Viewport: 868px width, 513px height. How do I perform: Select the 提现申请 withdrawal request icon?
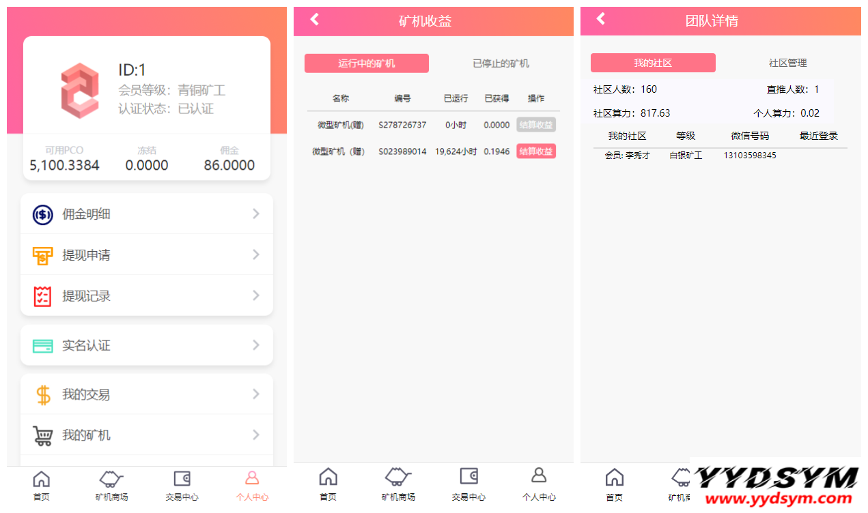tap(42, 254)
